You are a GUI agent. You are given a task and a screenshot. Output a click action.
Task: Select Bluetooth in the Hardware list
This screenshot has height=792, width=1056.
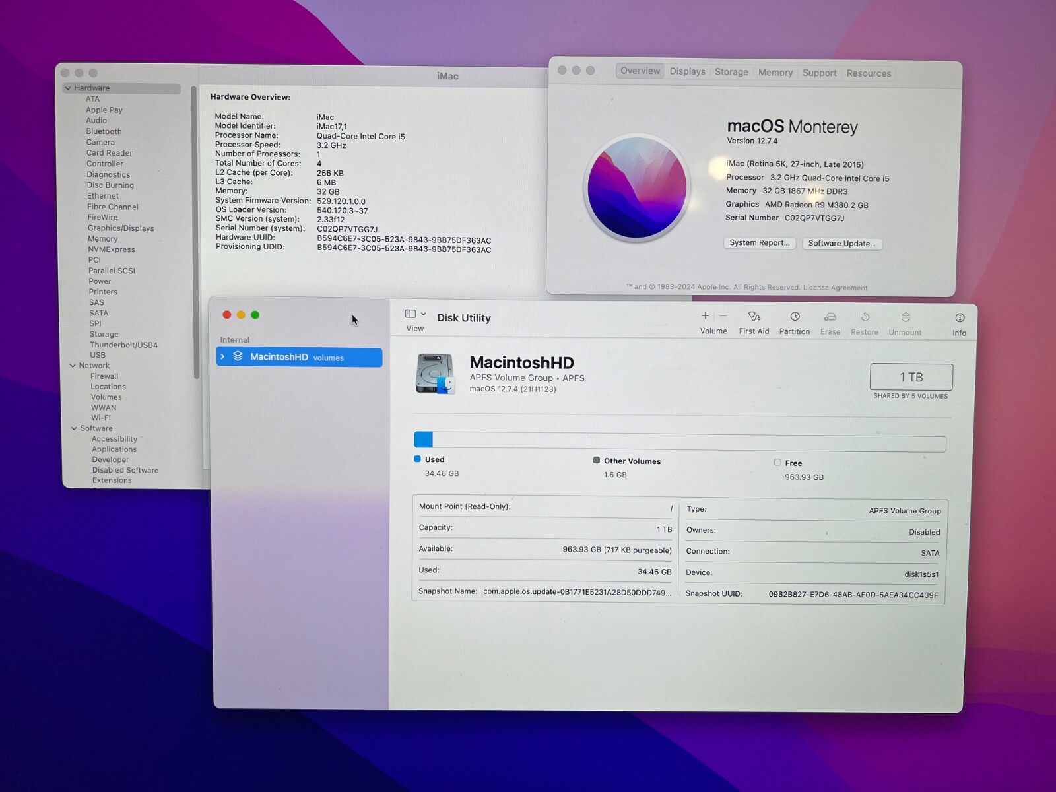[104, 131]
